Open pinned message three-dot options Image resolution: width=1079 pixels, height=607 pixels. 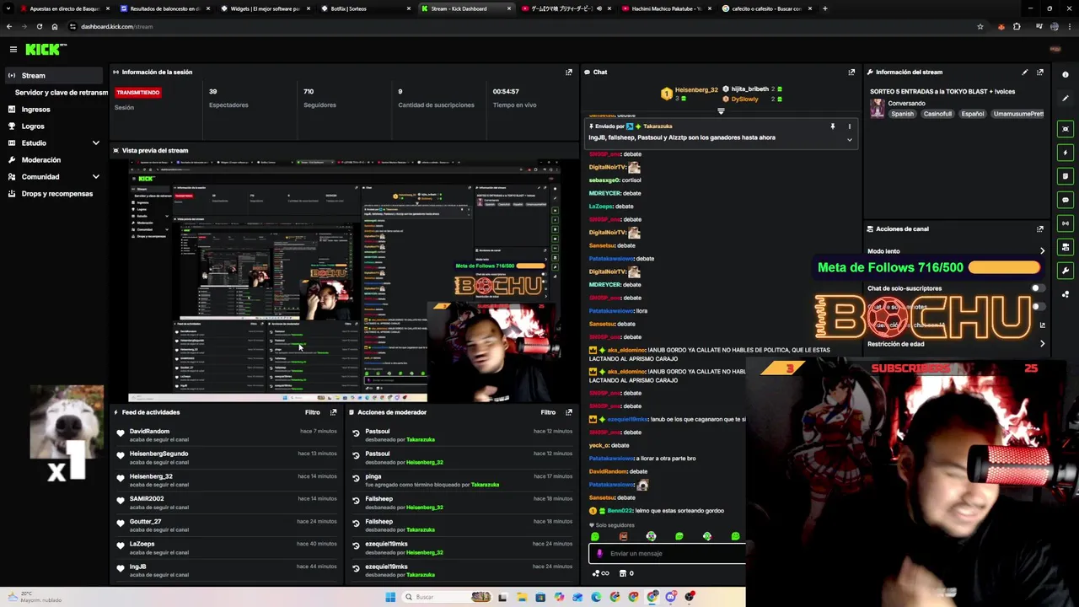849,126
